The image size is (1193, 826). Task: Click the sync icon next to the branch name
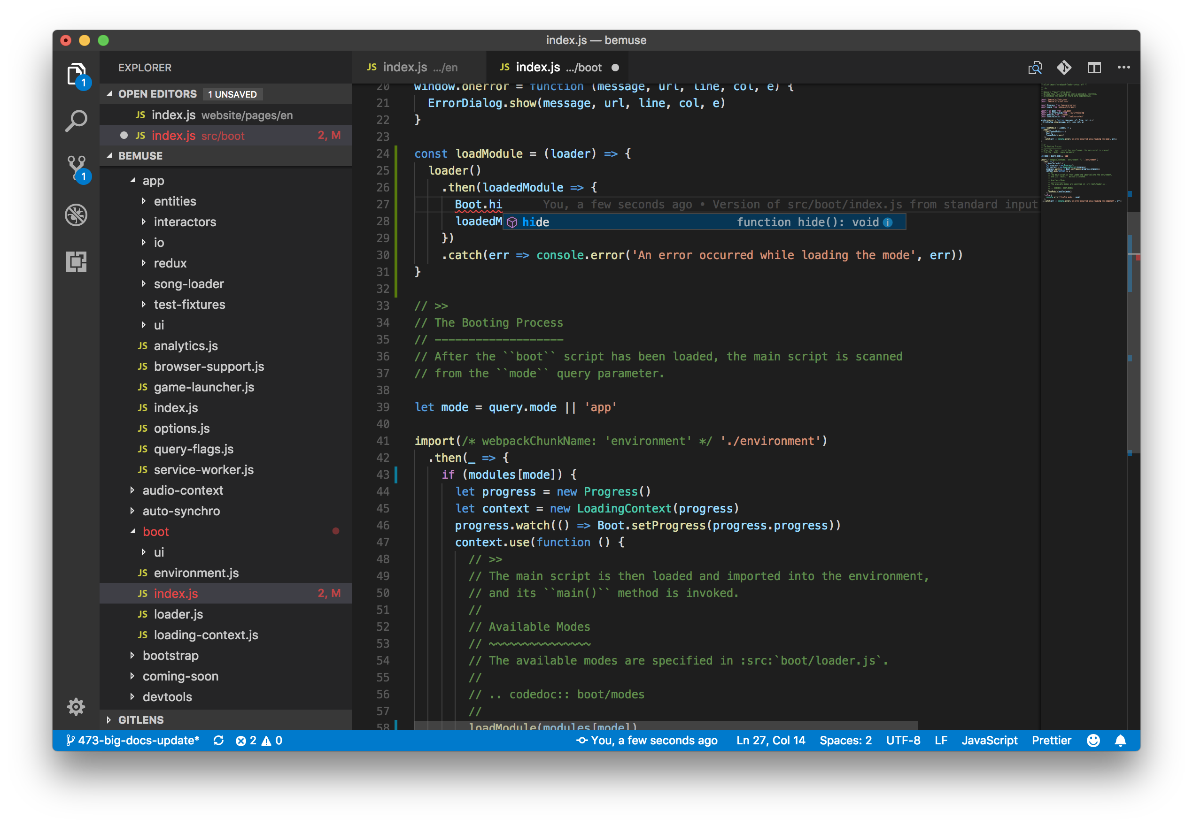coord(218,740)
